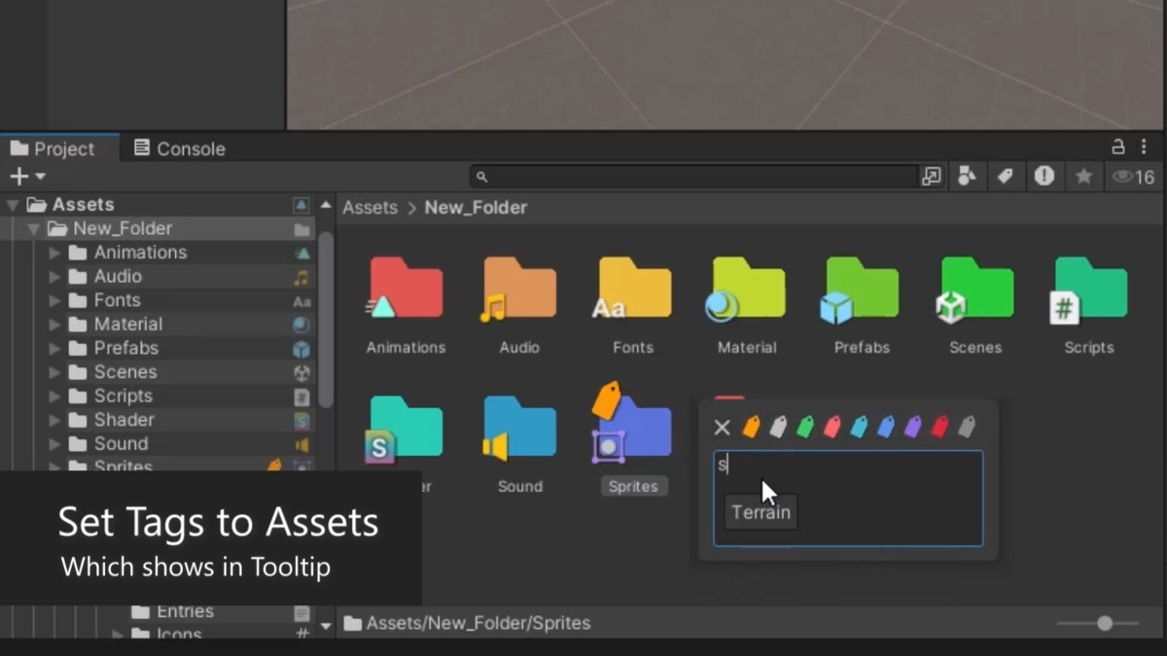Click the search by label tag icon

(1006, 176)
